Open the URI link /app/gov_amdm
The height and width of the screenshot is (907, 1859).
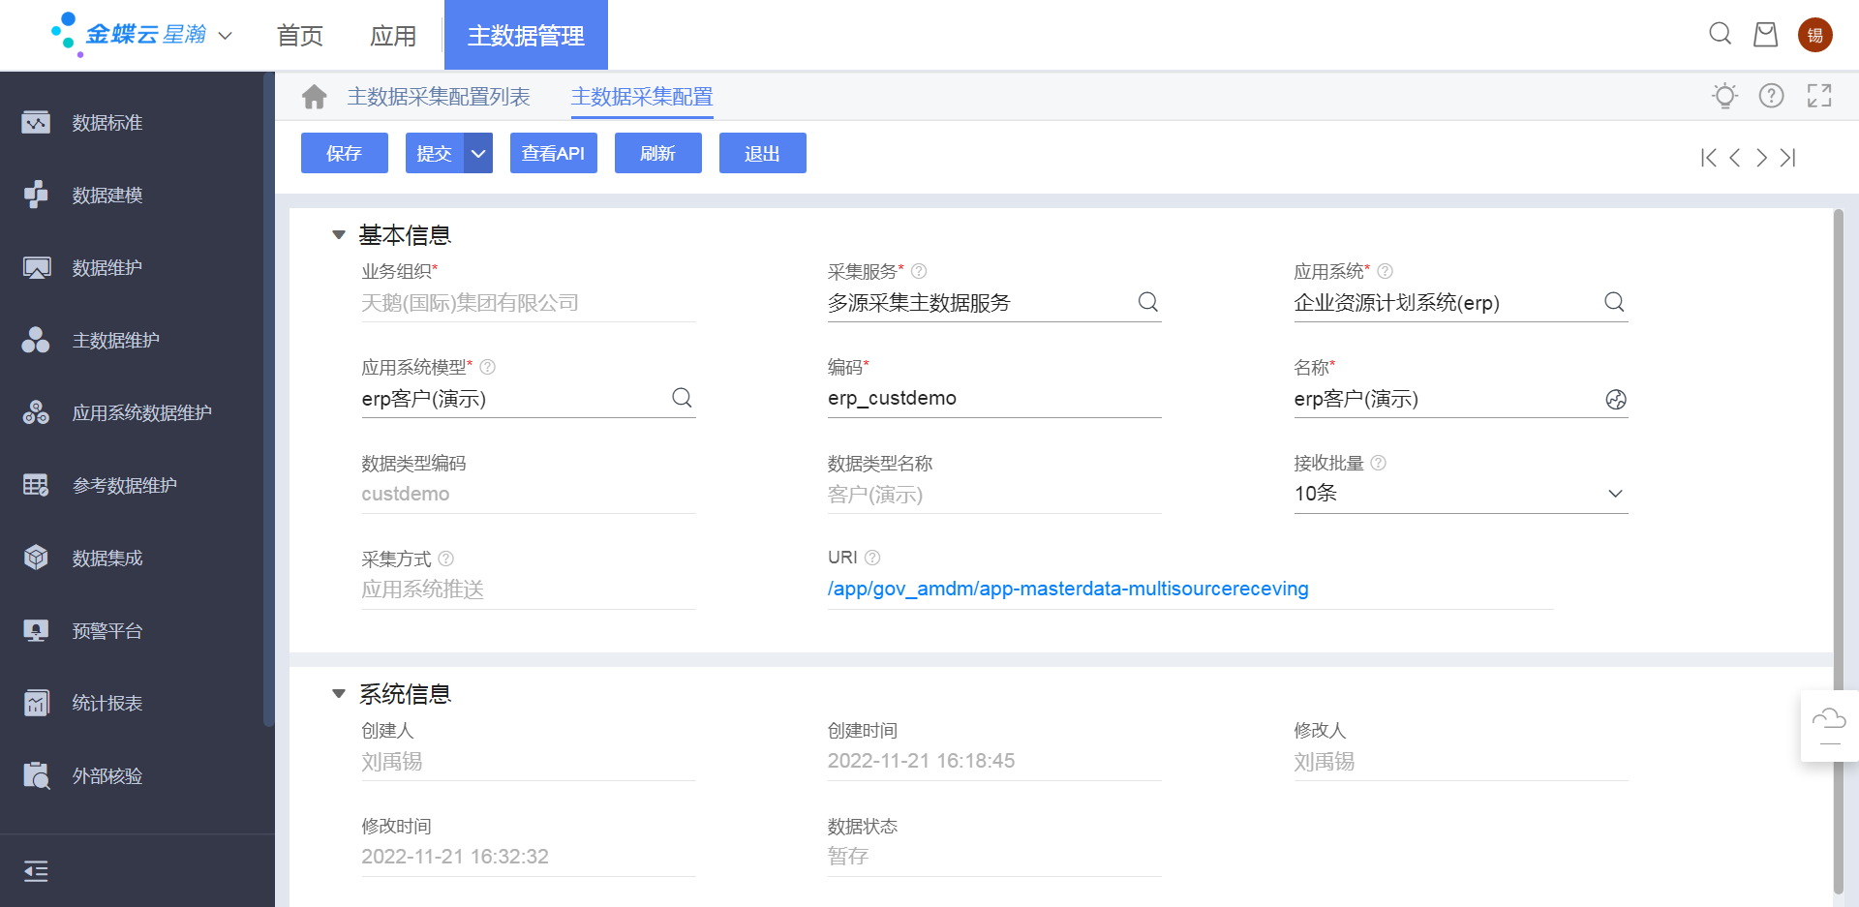point(1068,589)
